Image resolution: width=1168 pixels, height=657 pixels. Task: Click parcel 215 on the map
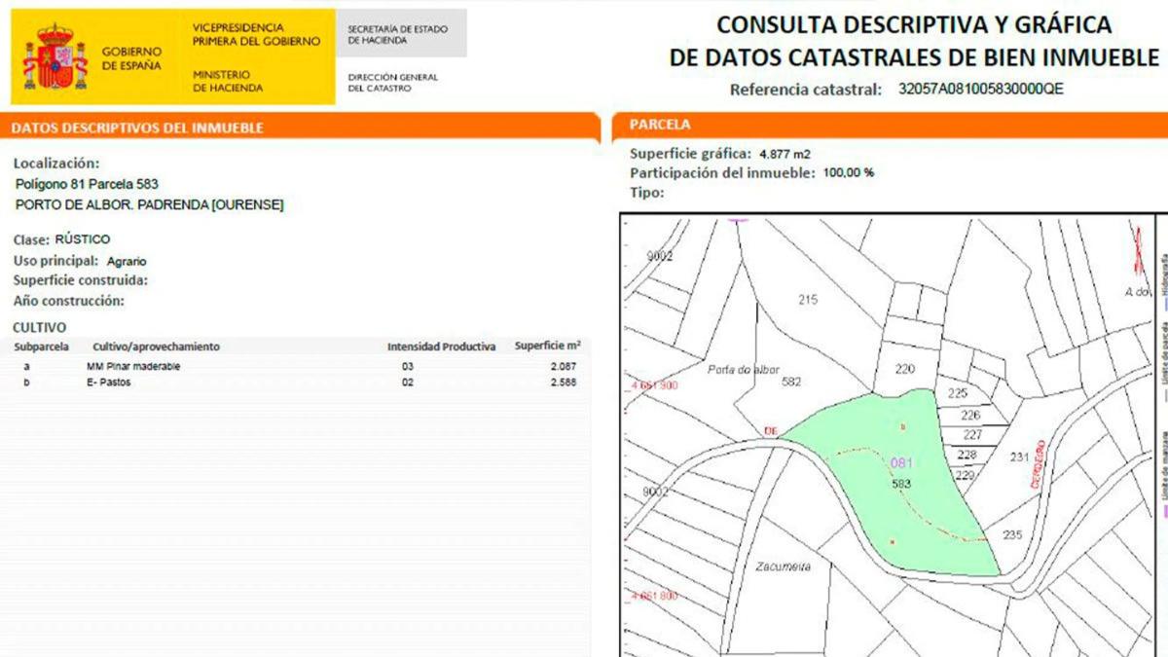pos(808,300)
